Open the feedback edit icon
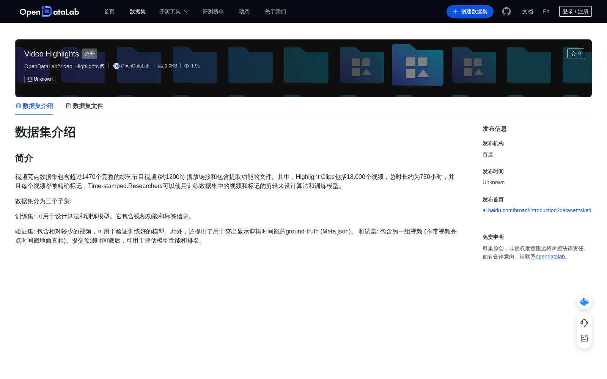This screenshot has height=379, width=607. [x=584, y=338]
